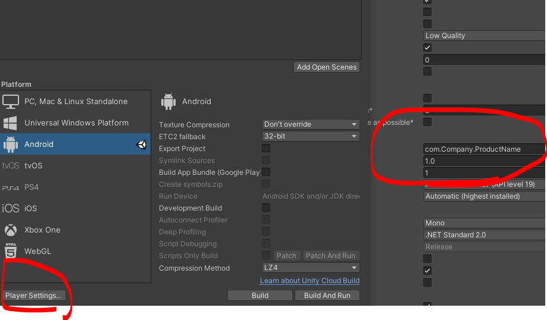Enable the Export Project checkbox
Screen dimensions: 547x320
pyautogui.click(x=266, y=148)
